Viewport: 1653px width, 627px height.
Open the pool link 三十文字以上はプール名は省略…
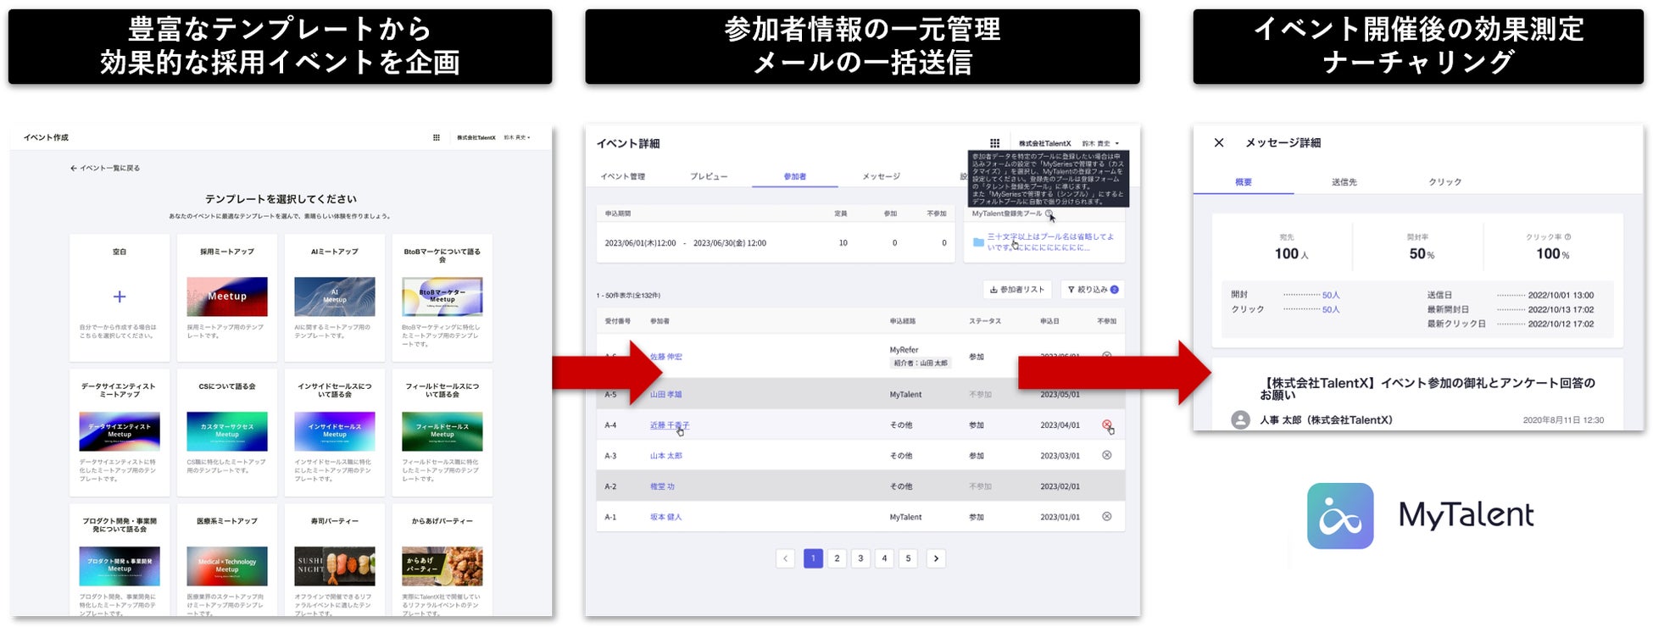click(1051, 241)
